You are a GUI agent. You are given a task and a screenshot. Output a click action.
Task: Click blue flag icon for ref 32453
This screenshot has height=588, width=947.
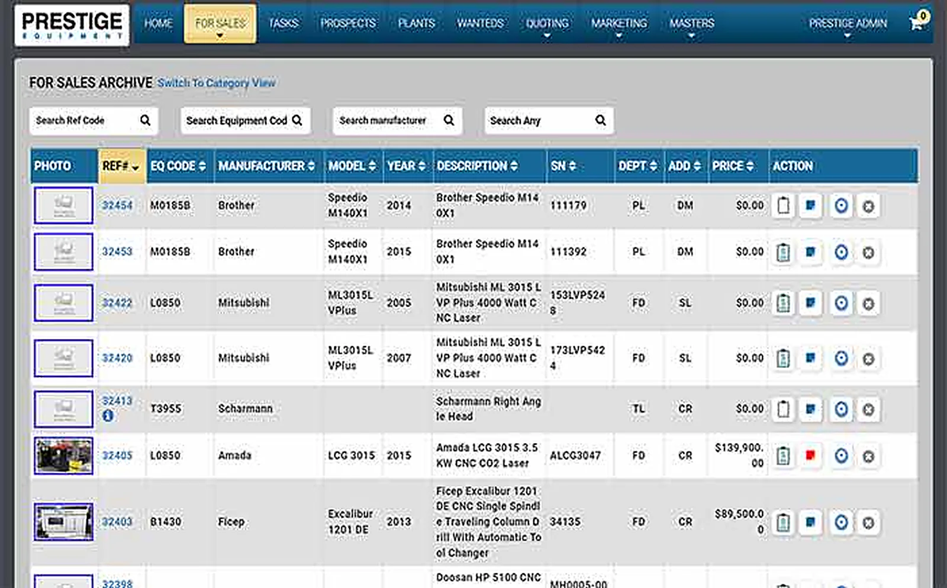pyautogui.click(x=810, y=252)
